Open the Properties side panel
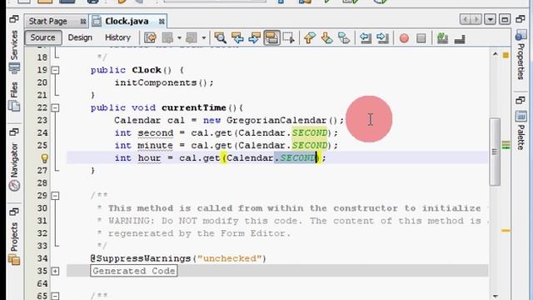Viewport: 533px width, 300px height. coord(521,54)
